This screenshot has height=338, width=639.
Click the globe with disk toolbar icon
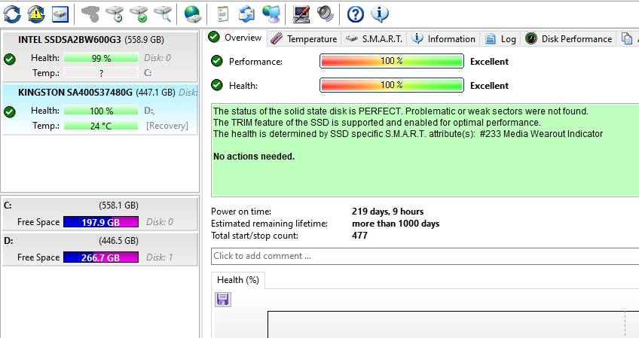[192, 14]
